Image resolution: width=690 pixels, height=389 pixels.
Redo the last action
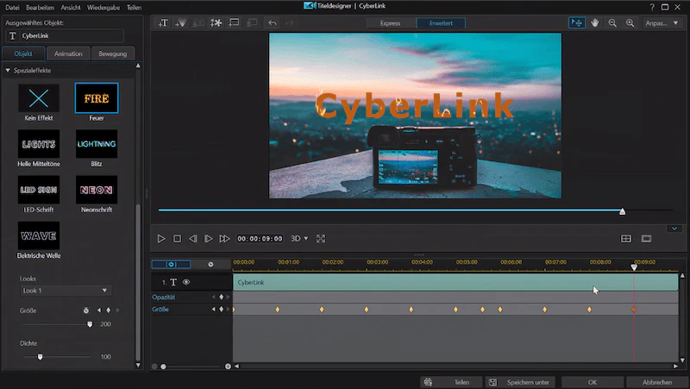pos(289,23)
